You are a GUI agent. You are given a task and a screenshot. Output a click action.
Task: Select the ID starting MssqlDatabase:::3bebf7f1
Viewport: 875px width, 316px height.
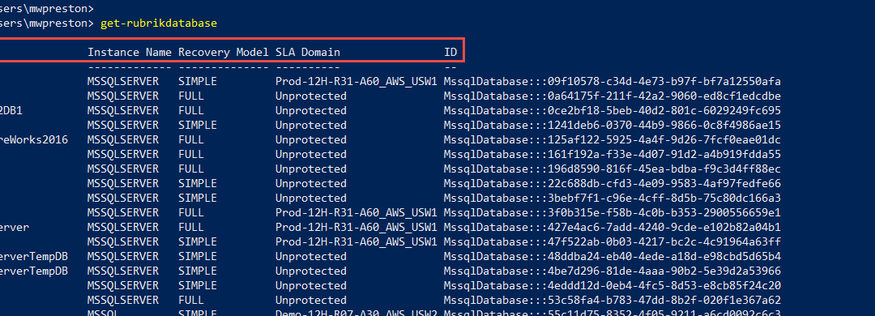[x=612, y=198]
